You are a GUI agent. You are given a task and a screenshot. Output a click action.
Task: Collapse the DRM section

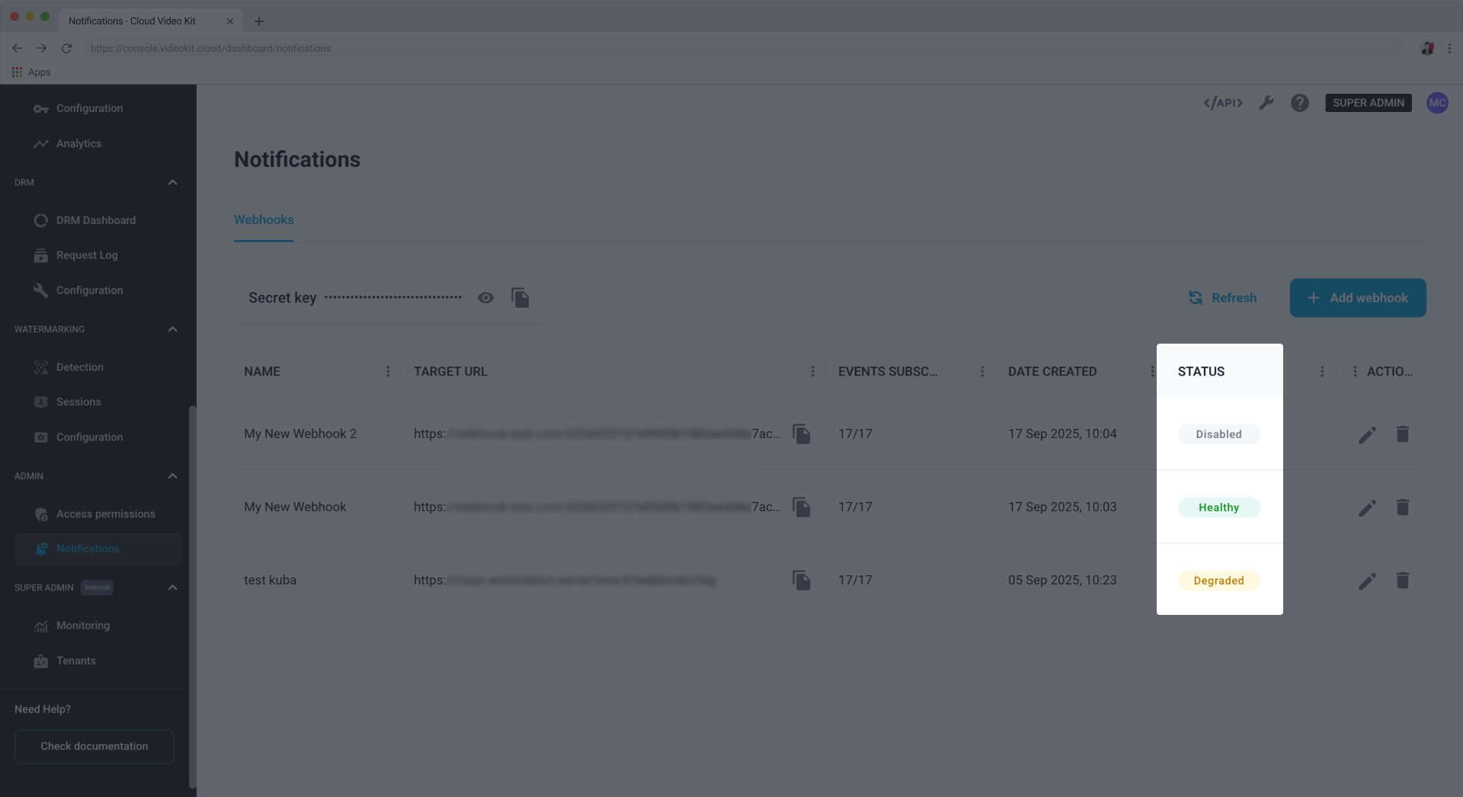pyautogui.click(x=172, y=182)
